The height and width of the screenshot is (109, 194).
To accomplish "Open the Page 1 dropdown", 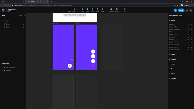I will (x=22, y=16).
